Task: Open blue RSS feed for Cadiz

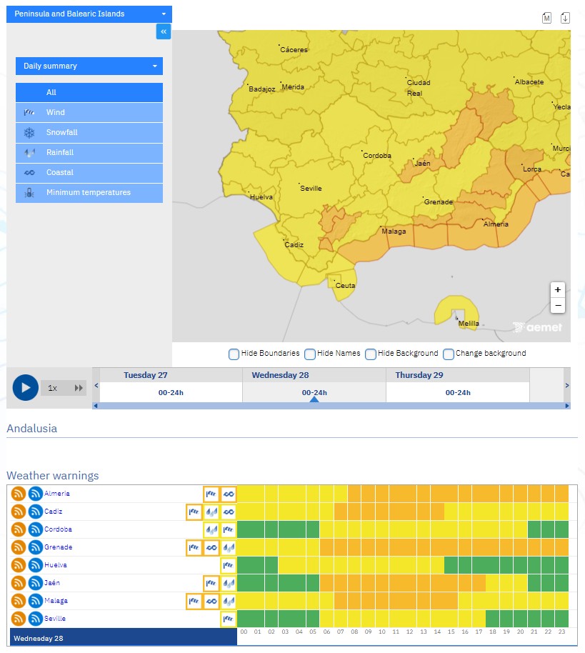Action: point(36,512)
